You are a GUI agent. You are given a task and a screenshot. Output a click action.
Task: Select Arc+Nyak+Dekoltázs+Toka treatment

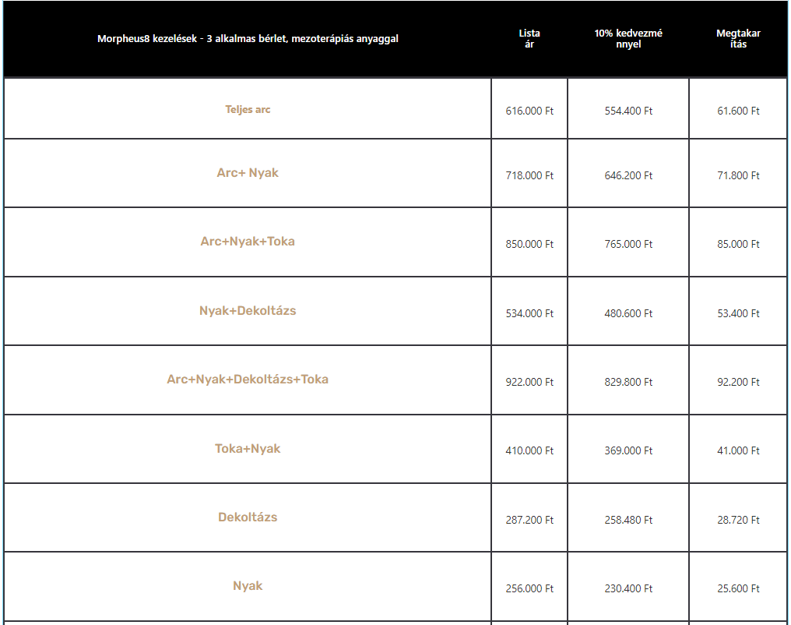(x=248, y=380)
